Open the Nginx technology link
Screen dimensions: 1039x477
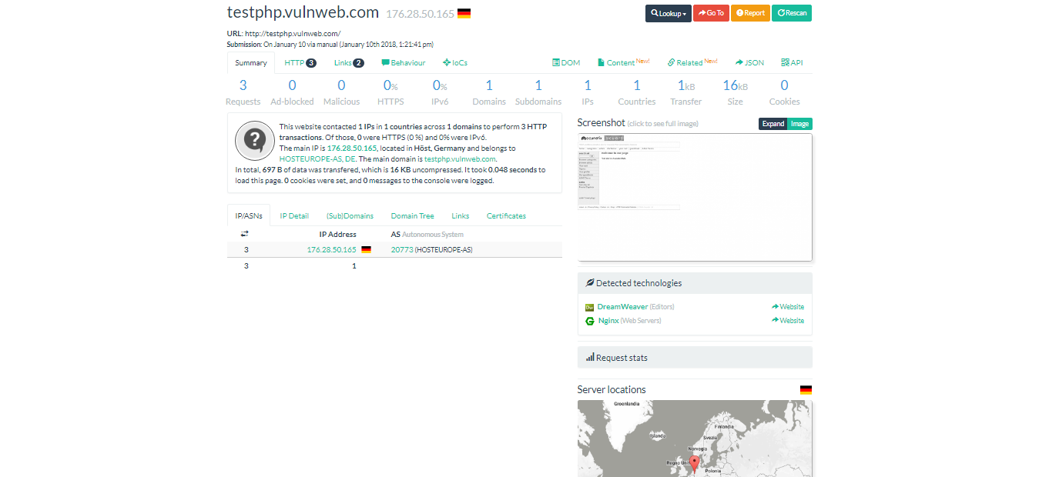click(x=608, y=321)
